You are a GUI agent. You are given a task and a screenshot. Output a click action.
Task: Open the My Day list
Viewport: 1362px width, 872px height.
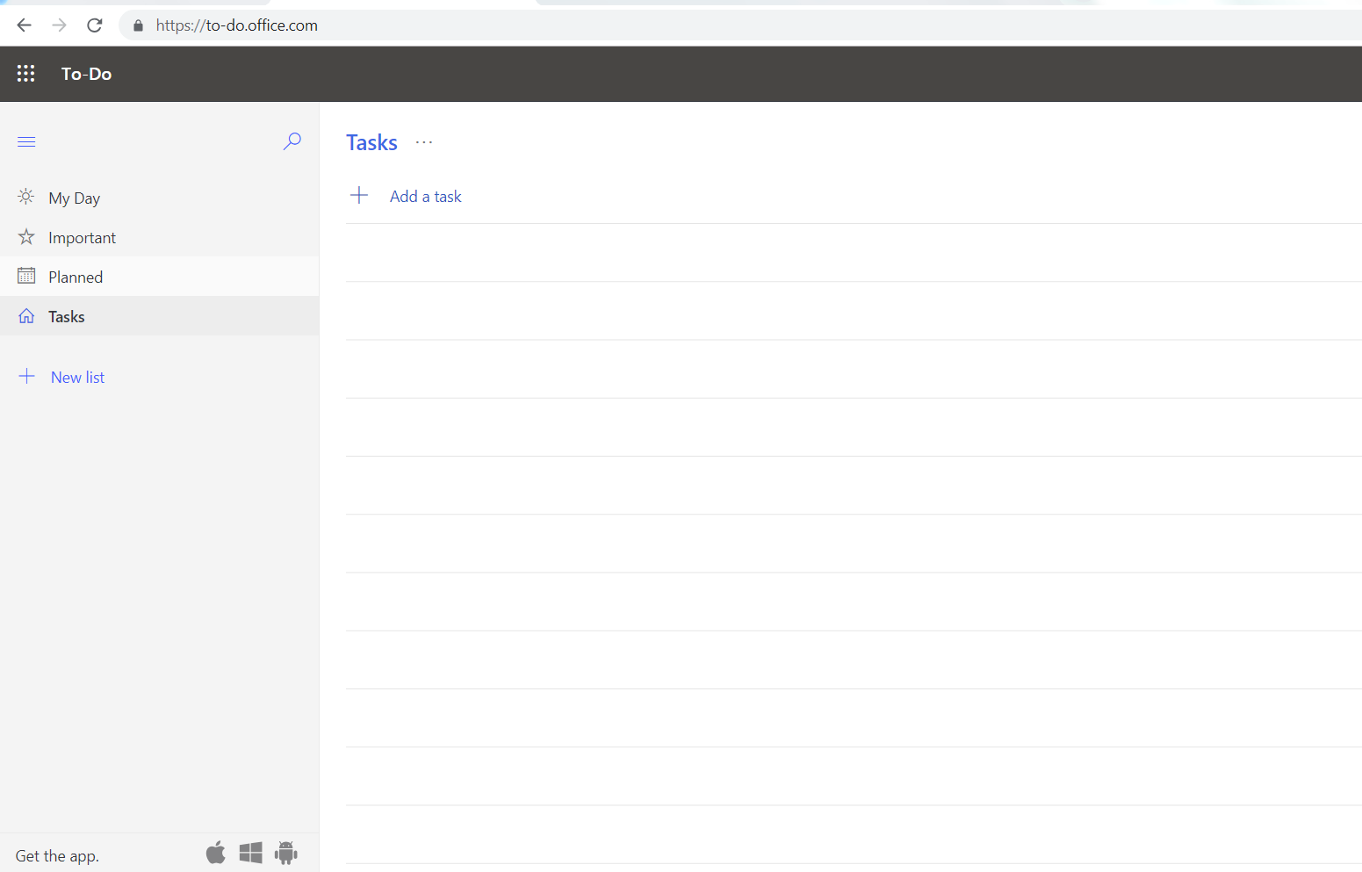tap(75, 198)
